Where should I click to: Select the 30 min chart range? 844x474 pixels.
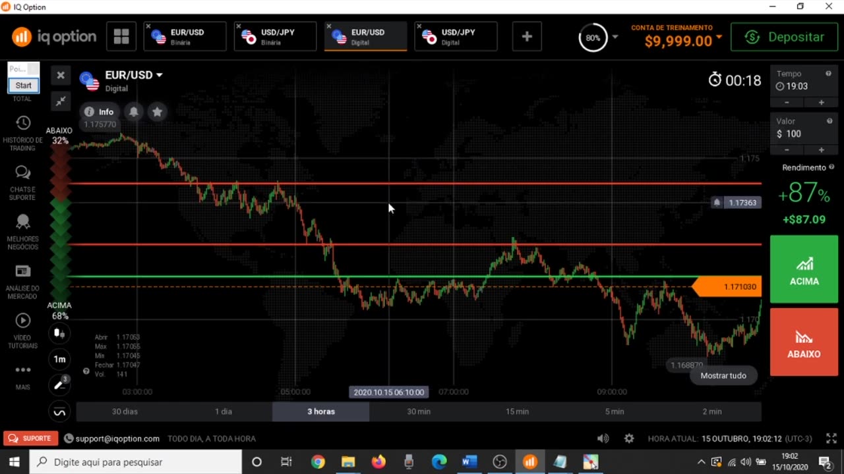(x=419, y=411)
